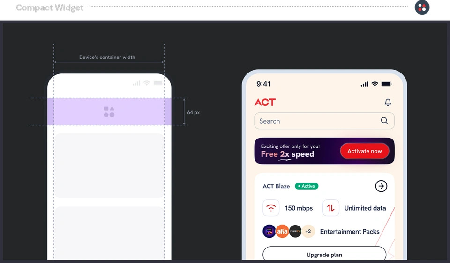Click the unlimited data arrows icon

(x=331, y=208)
